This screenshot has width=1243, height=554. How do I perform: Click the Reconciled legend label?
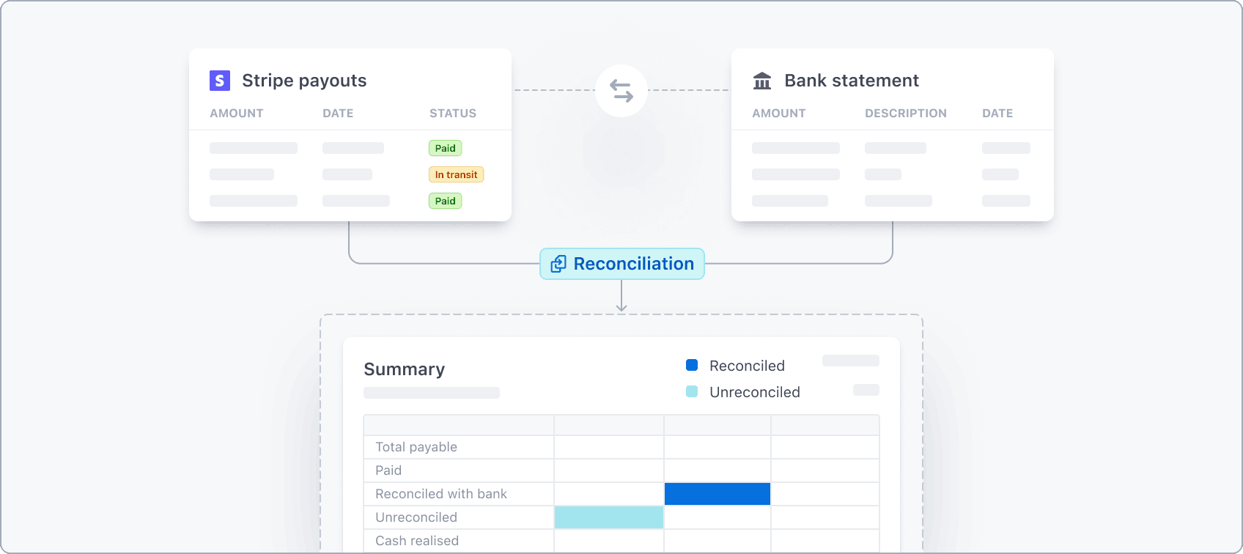(747, 366)
